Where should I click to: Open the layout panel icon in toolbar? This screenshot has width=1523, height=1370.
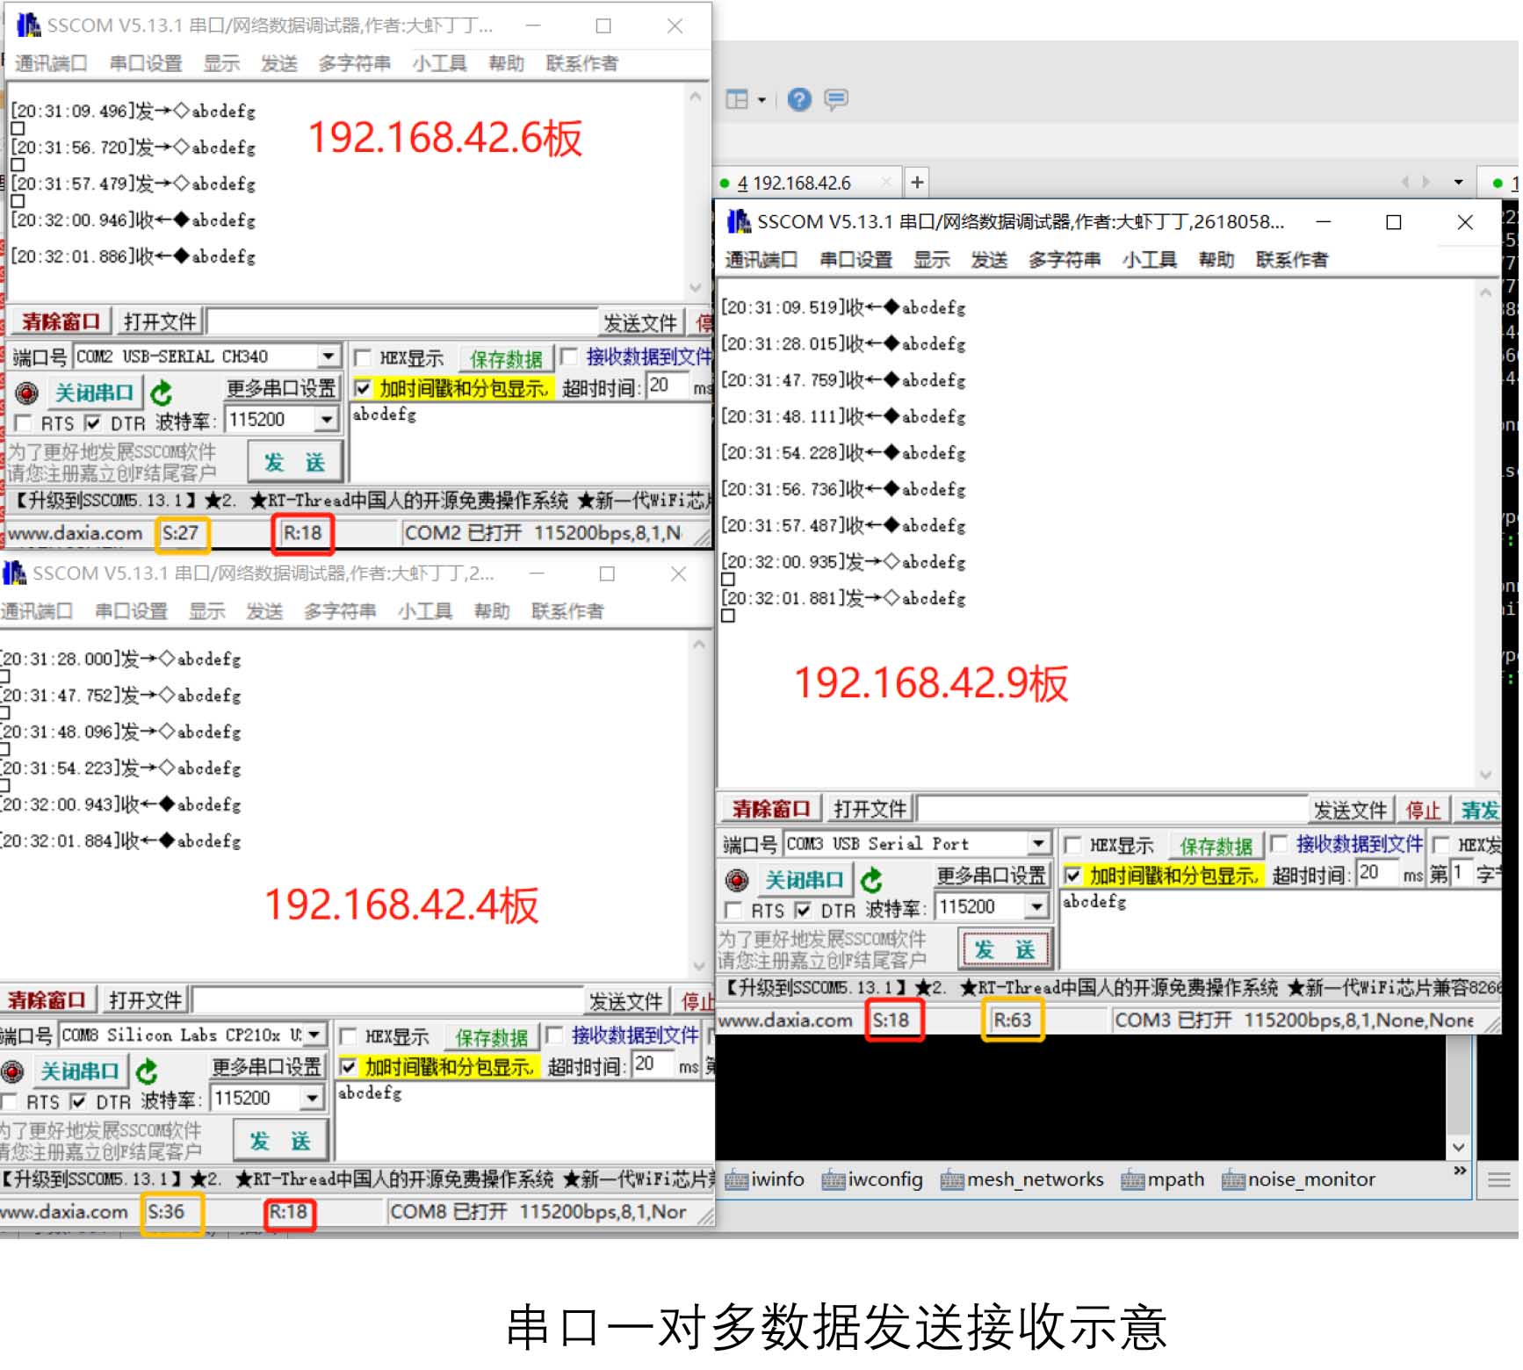click(x=738, y=100)
